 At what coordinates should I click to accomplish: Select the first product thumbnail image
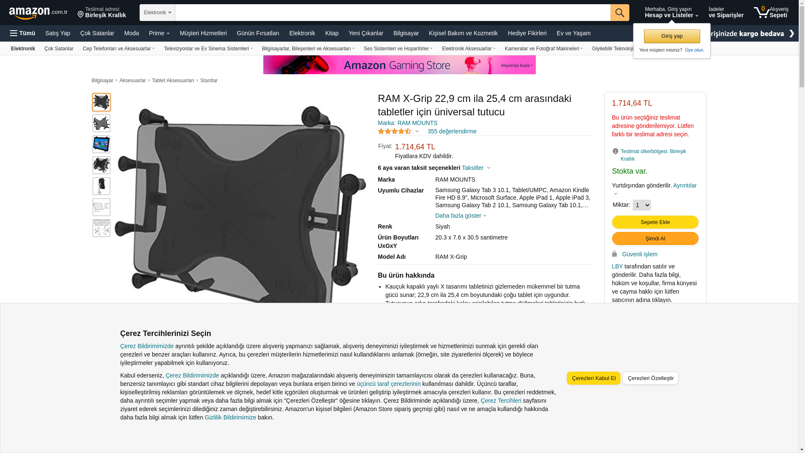[101, 102]
